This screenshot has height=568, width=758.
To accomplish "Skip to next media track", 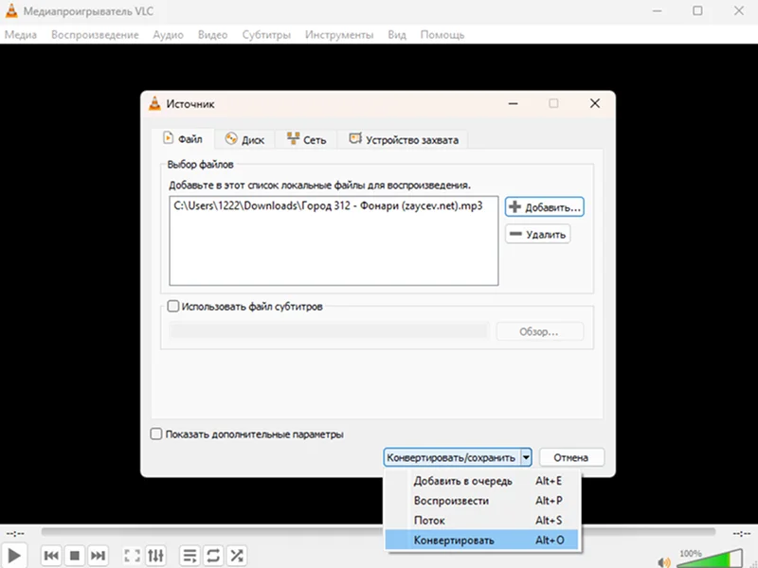I will (99, 556).
